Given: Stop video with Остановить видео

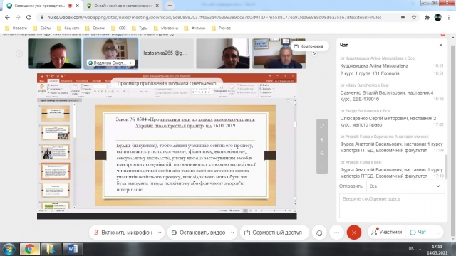Looking at the screenshot, I should 199,233.
